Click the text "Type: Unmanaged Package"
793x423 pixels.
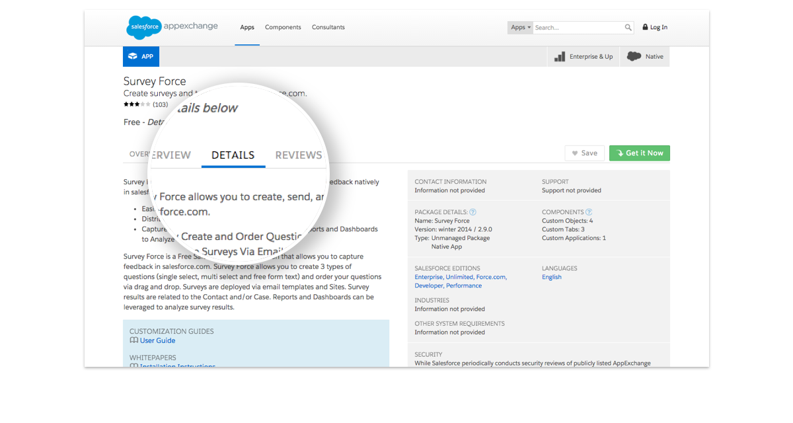click(x=453, y=238)
